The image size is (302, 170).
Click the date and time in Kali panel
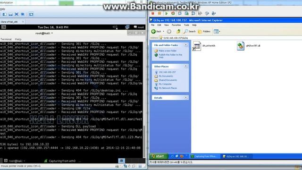(x=53, y=27)
